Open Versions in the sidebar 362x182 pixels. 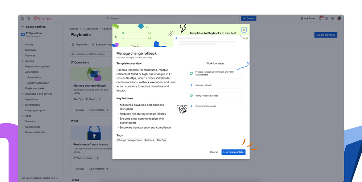pos(30,121)
